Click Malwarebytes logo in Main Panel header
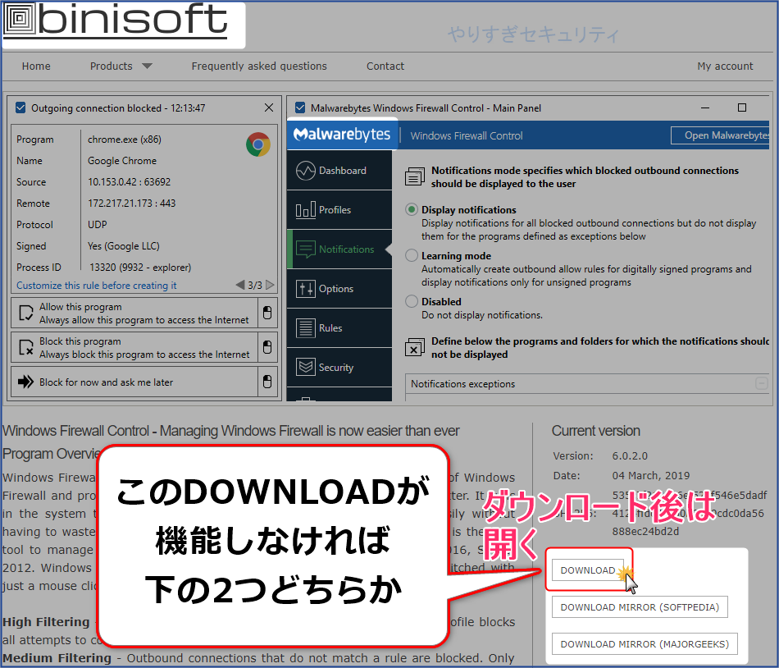This screenshot has height=668, width=779. point(342,135)
